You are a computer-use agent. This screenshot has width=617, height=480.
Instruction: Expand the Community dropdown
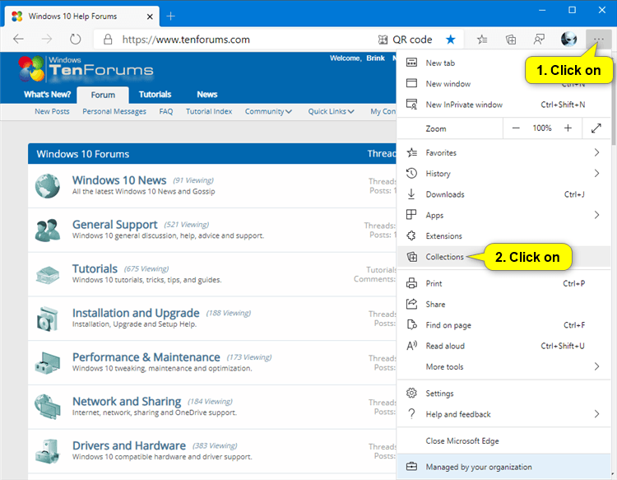[268, 111]
